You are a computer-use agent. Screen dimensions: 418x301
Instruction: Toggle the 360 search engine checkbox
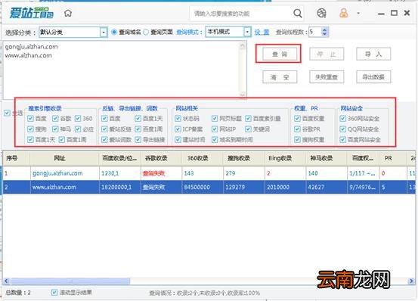[x=78, y=119]
